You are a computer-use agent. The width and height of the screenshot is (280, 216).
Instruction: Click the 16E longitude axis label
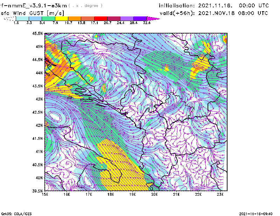click(x=67, y=194)
